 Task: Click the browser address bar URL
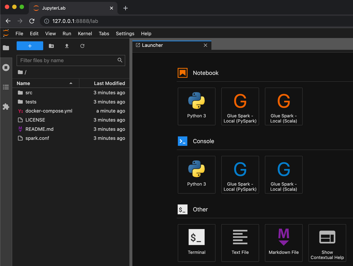(x=75, y=21)
